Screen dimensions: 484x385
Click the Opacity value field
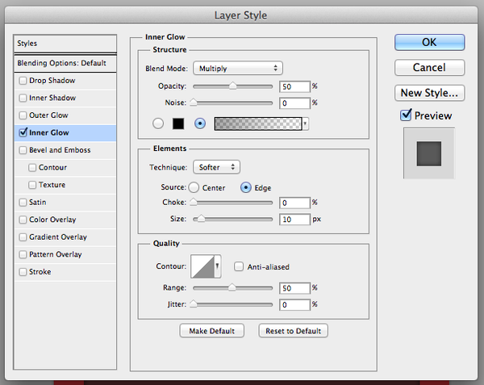tap(294, 86)
